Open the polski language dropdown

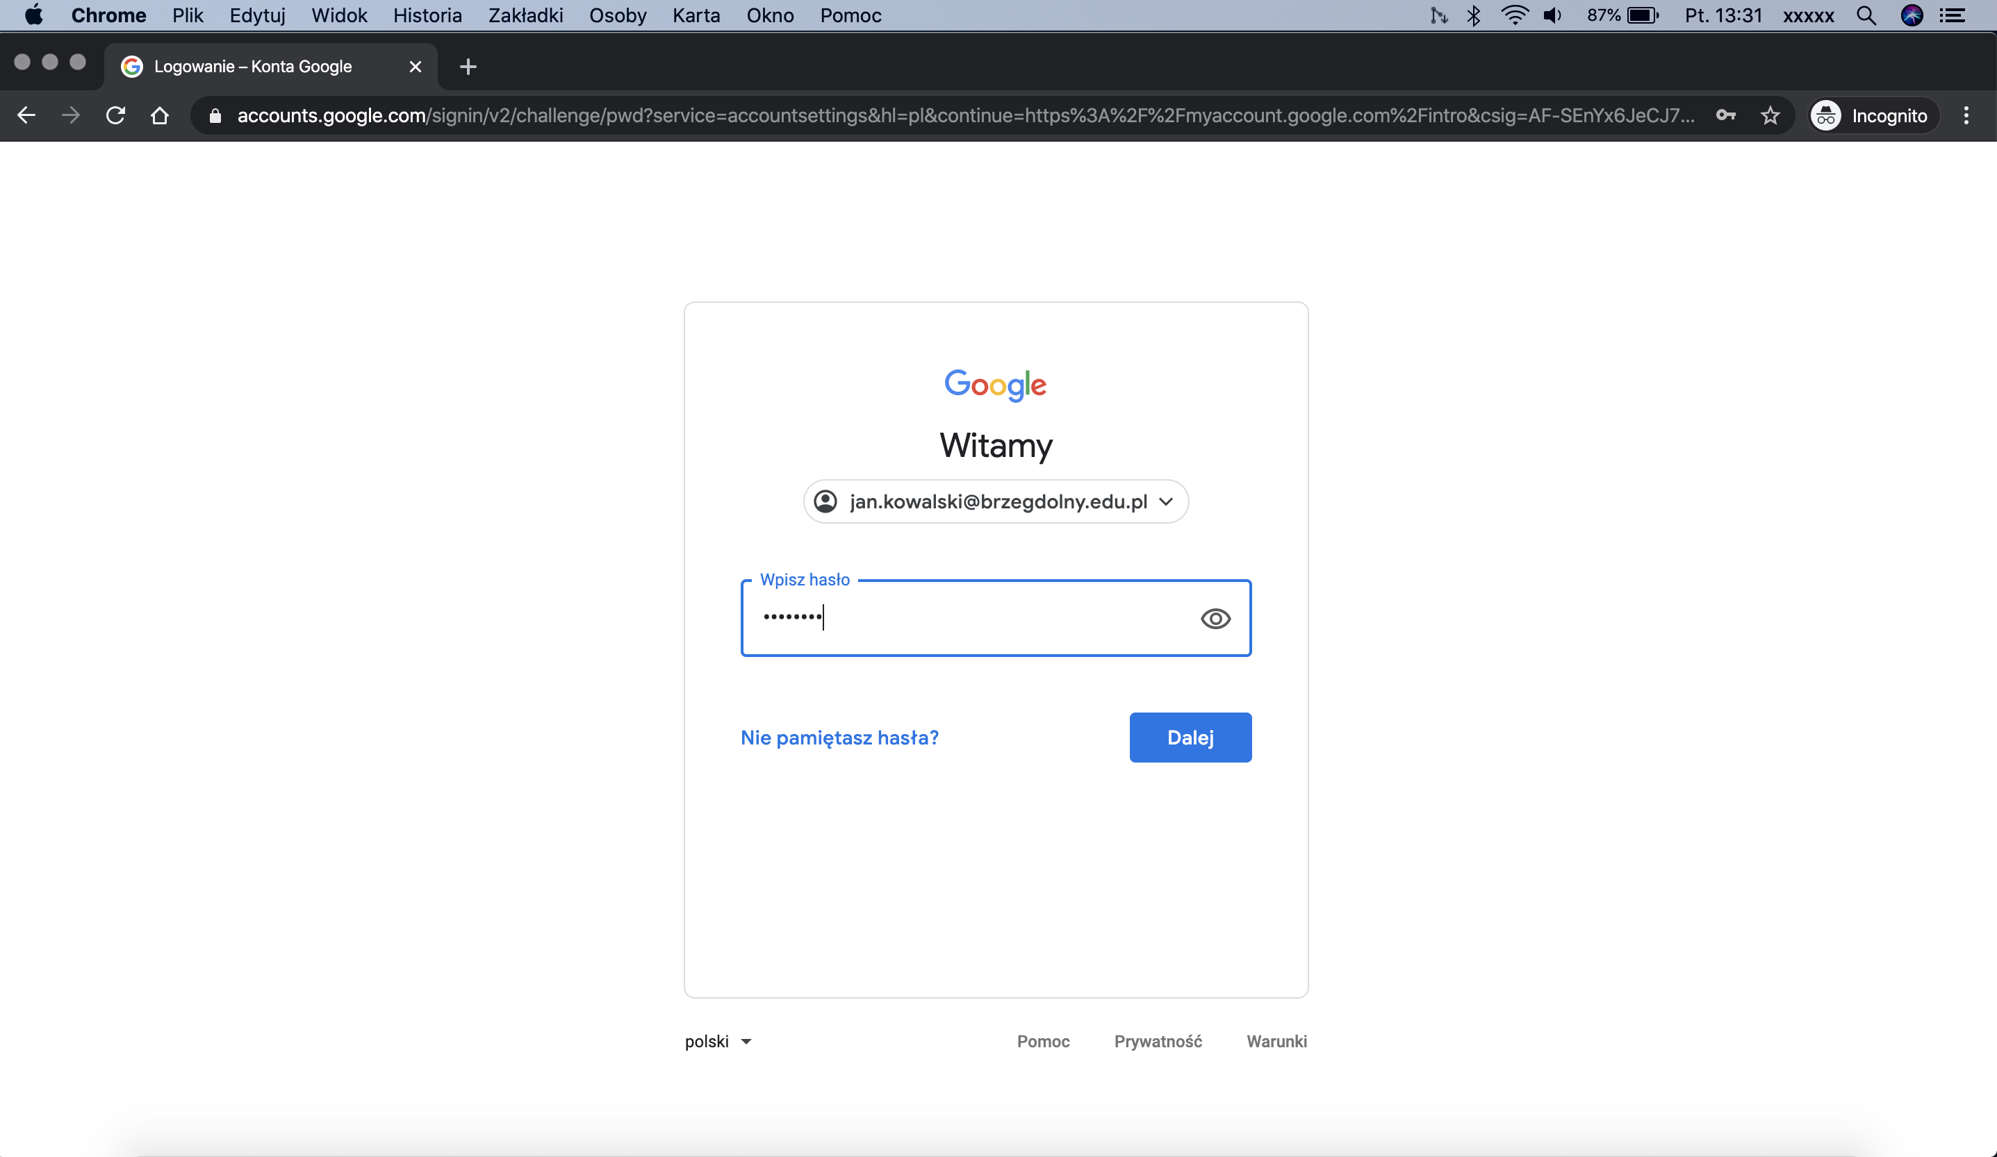click(718, 1042)
